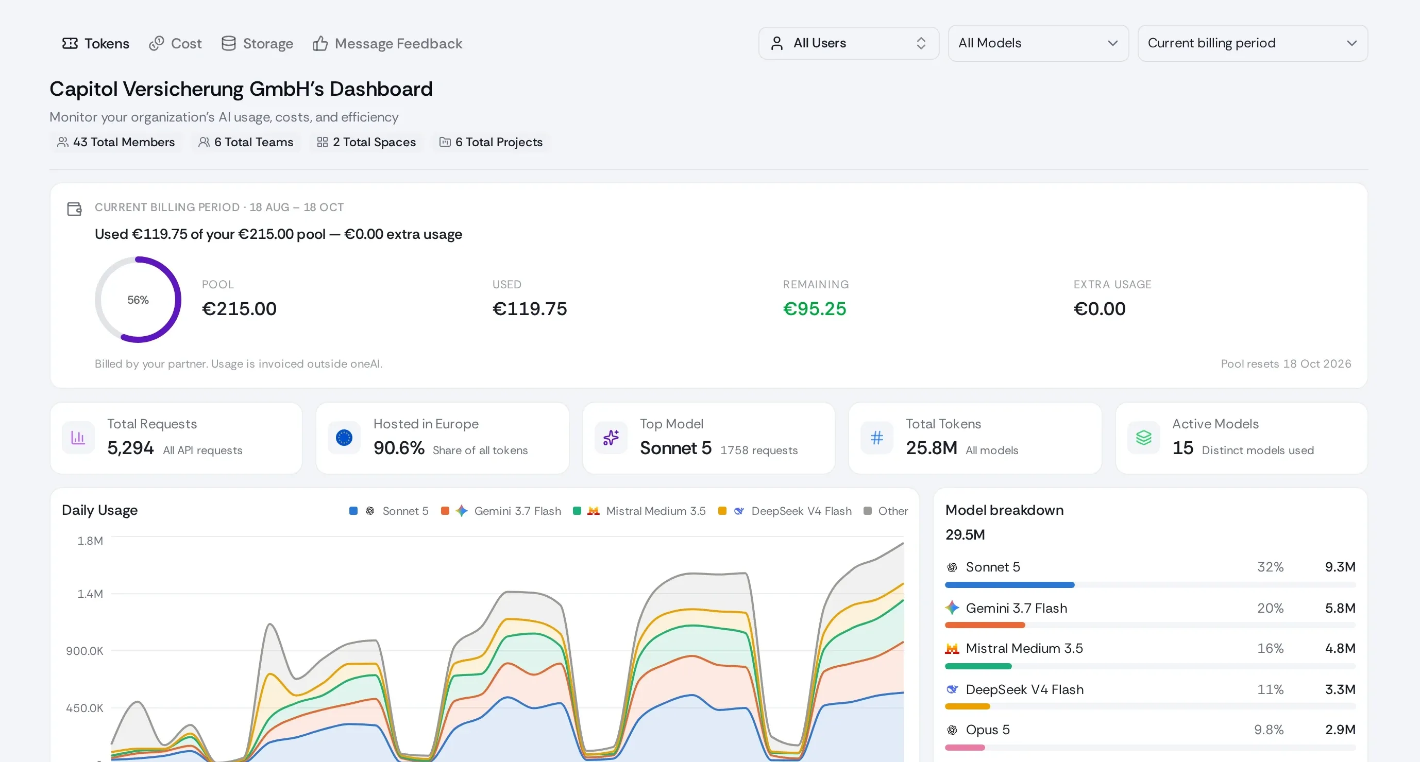This screenshot has width=1420, height=762.
Task: Toggle Sonnet 5 series in chart legend
Action: [x=388, y=511]
